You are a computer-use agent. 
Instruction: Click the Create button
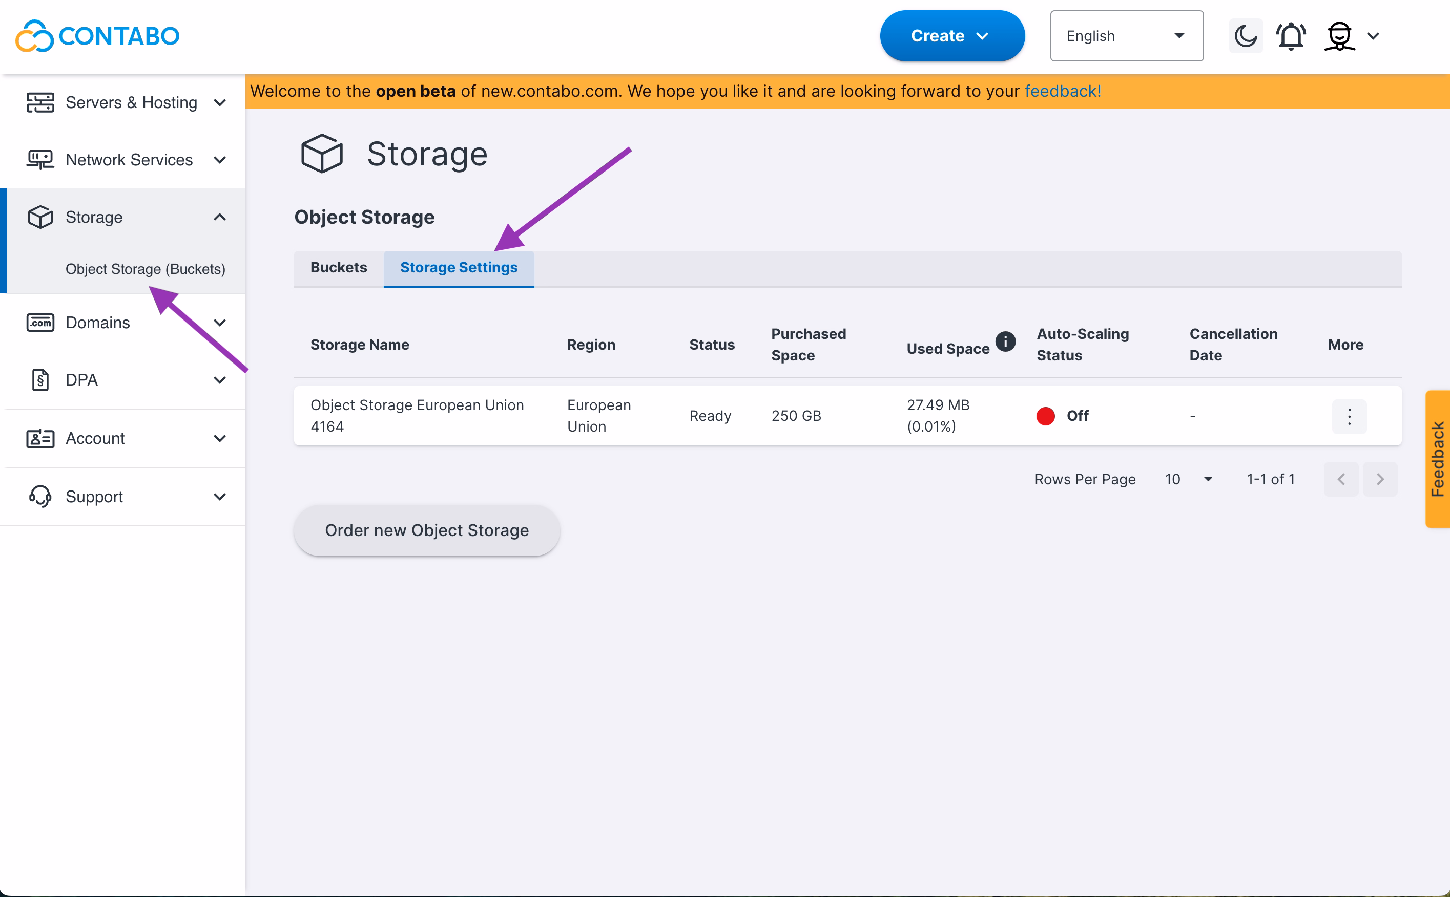click(x=951, y=36)
